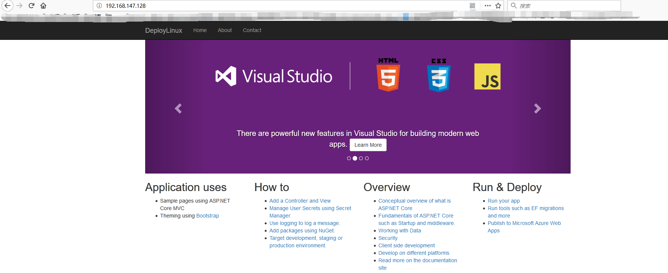Select the fourth carousel indicator dot
This screenshot has height=273, width=668.
pos(367,158)
